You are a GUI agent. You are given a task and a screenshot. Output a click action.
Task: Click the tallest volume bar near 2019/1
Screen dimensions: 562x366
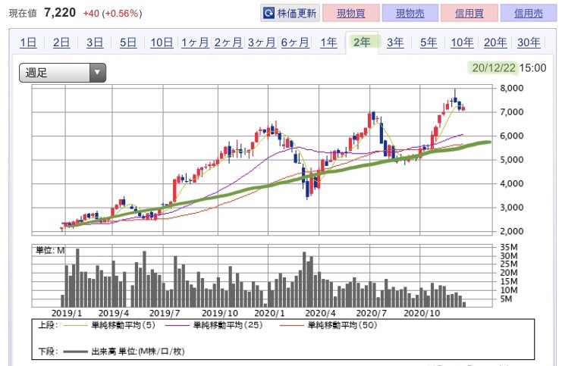[77, 277]
